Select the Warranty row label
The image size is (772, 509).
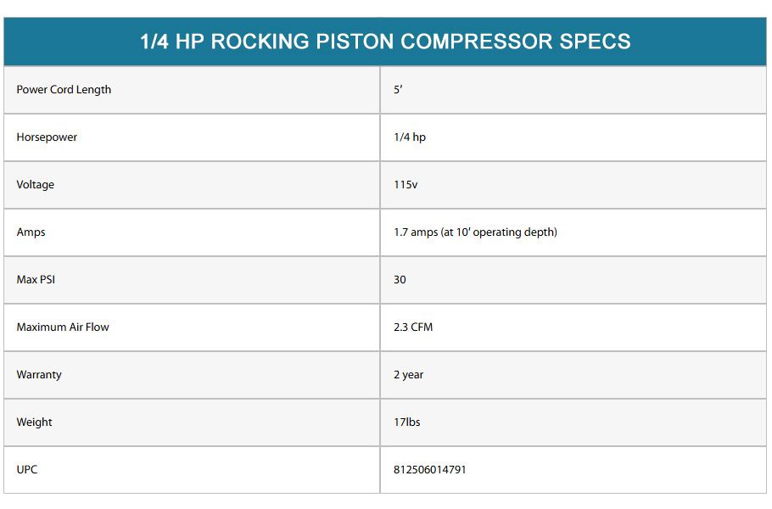[39, 375]
